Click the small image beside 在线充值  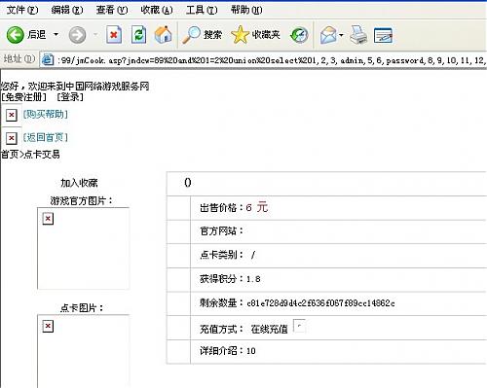299,326
